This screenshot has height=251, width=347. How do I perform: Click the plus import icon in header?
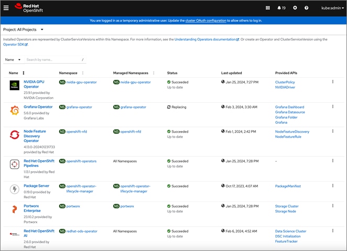pyautogui.click(x=295, y=8)
